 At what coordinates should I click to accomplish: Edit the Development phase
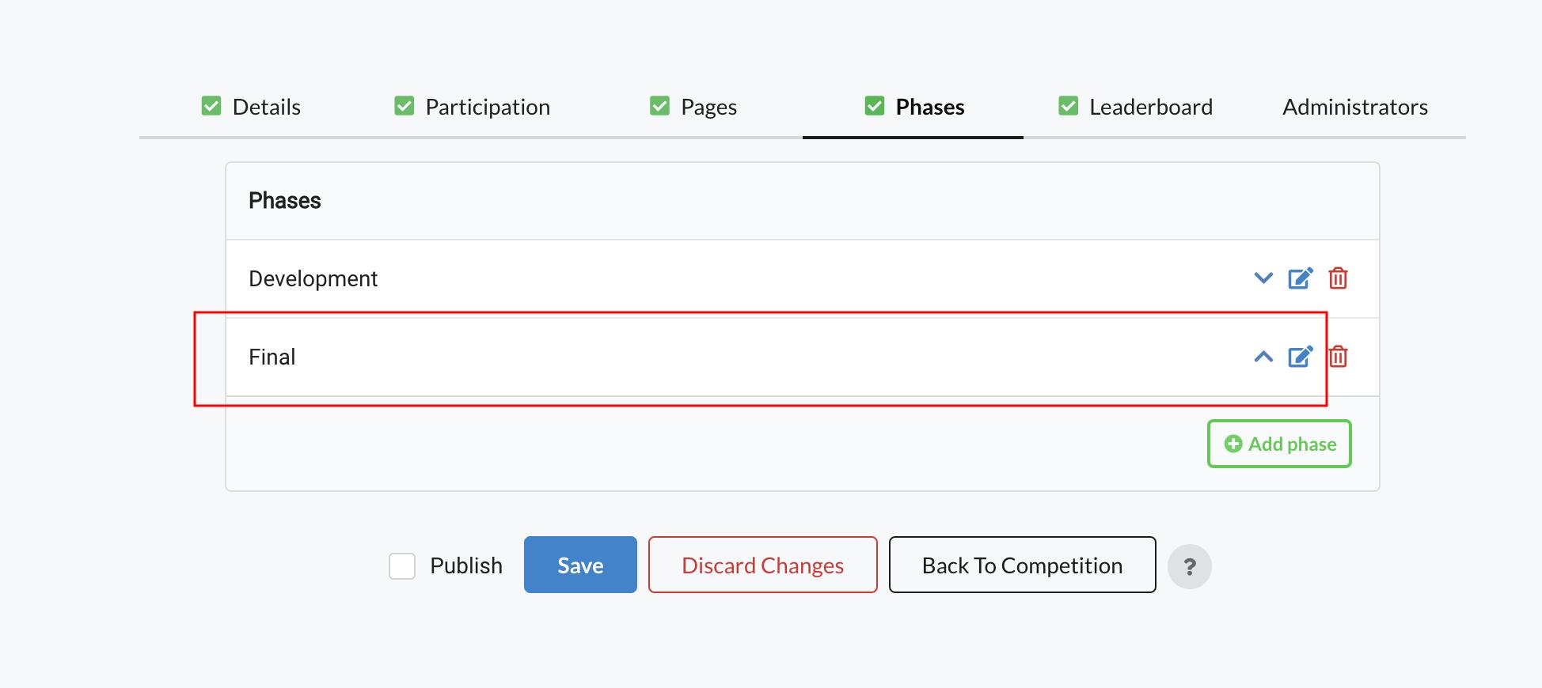(1300, 278)
